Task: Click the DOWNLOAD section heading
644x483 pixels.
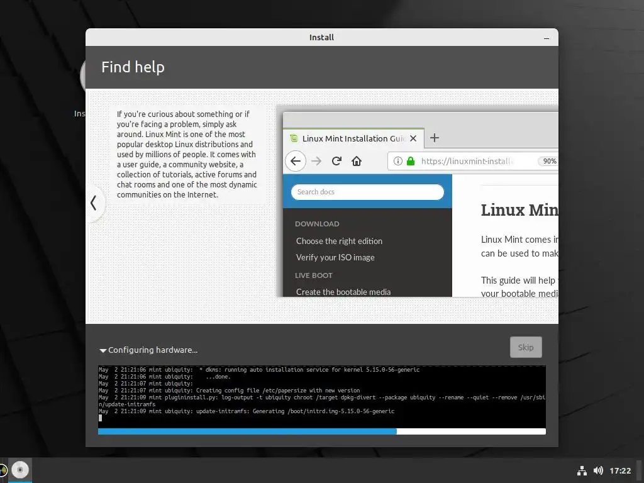Action: click(317, 224)
